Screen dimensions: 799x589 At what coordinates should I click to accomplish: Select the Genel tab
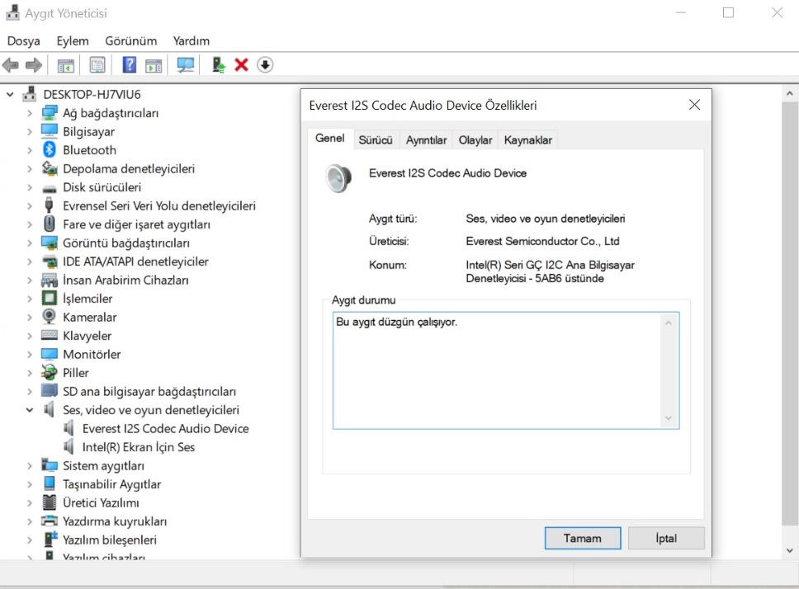point(329,138)
